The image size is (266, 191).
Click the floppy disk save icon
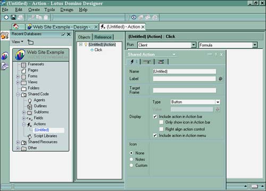pos(13,18)
